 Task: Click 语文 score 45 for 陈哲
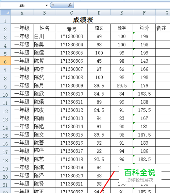99,61
